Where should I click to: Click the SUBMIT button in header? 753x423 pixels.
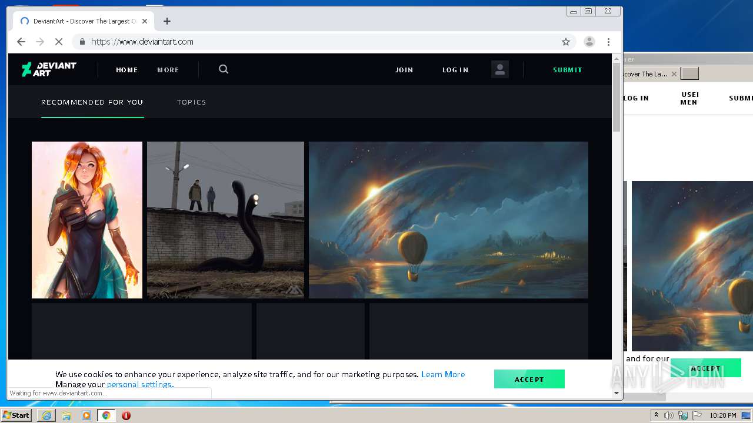click(568, 70)
